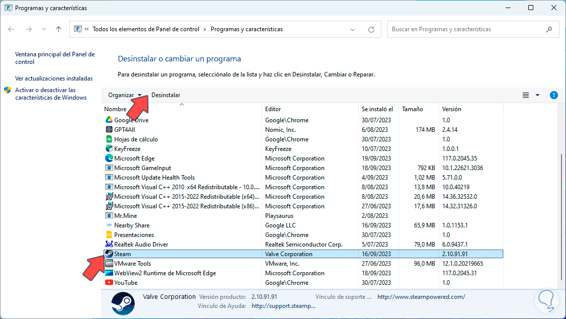Click the Google Drive app icon
566x319 pixels.
(x=109, y=120)
